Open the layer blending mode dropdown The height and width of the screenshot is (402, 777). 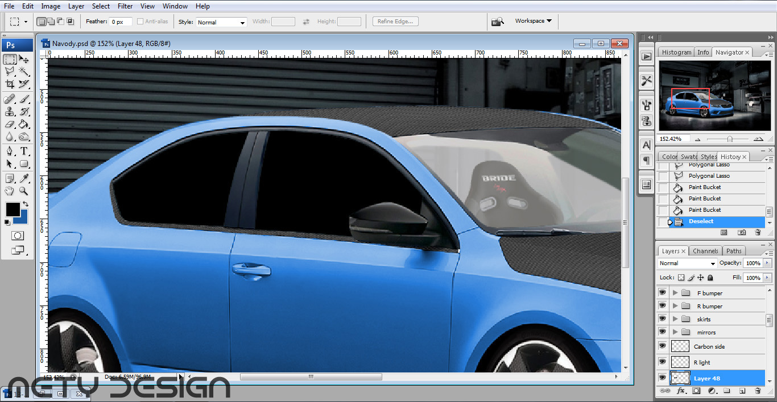pos(687,263)
